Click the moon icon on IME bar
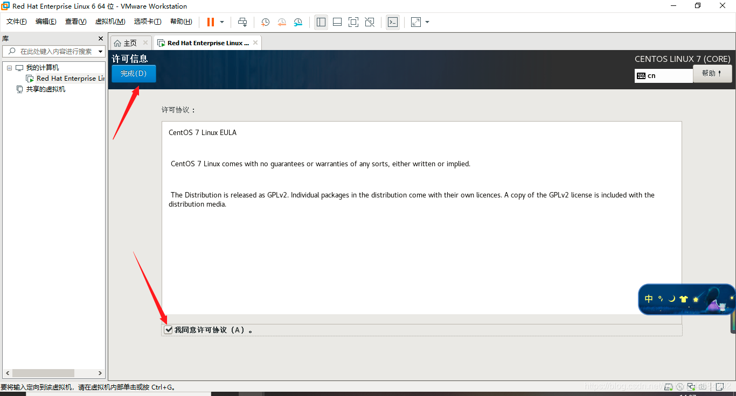Image resolution: width=736 pixels, height=396 pixels. pyautogui.click(x=672, y=299)
